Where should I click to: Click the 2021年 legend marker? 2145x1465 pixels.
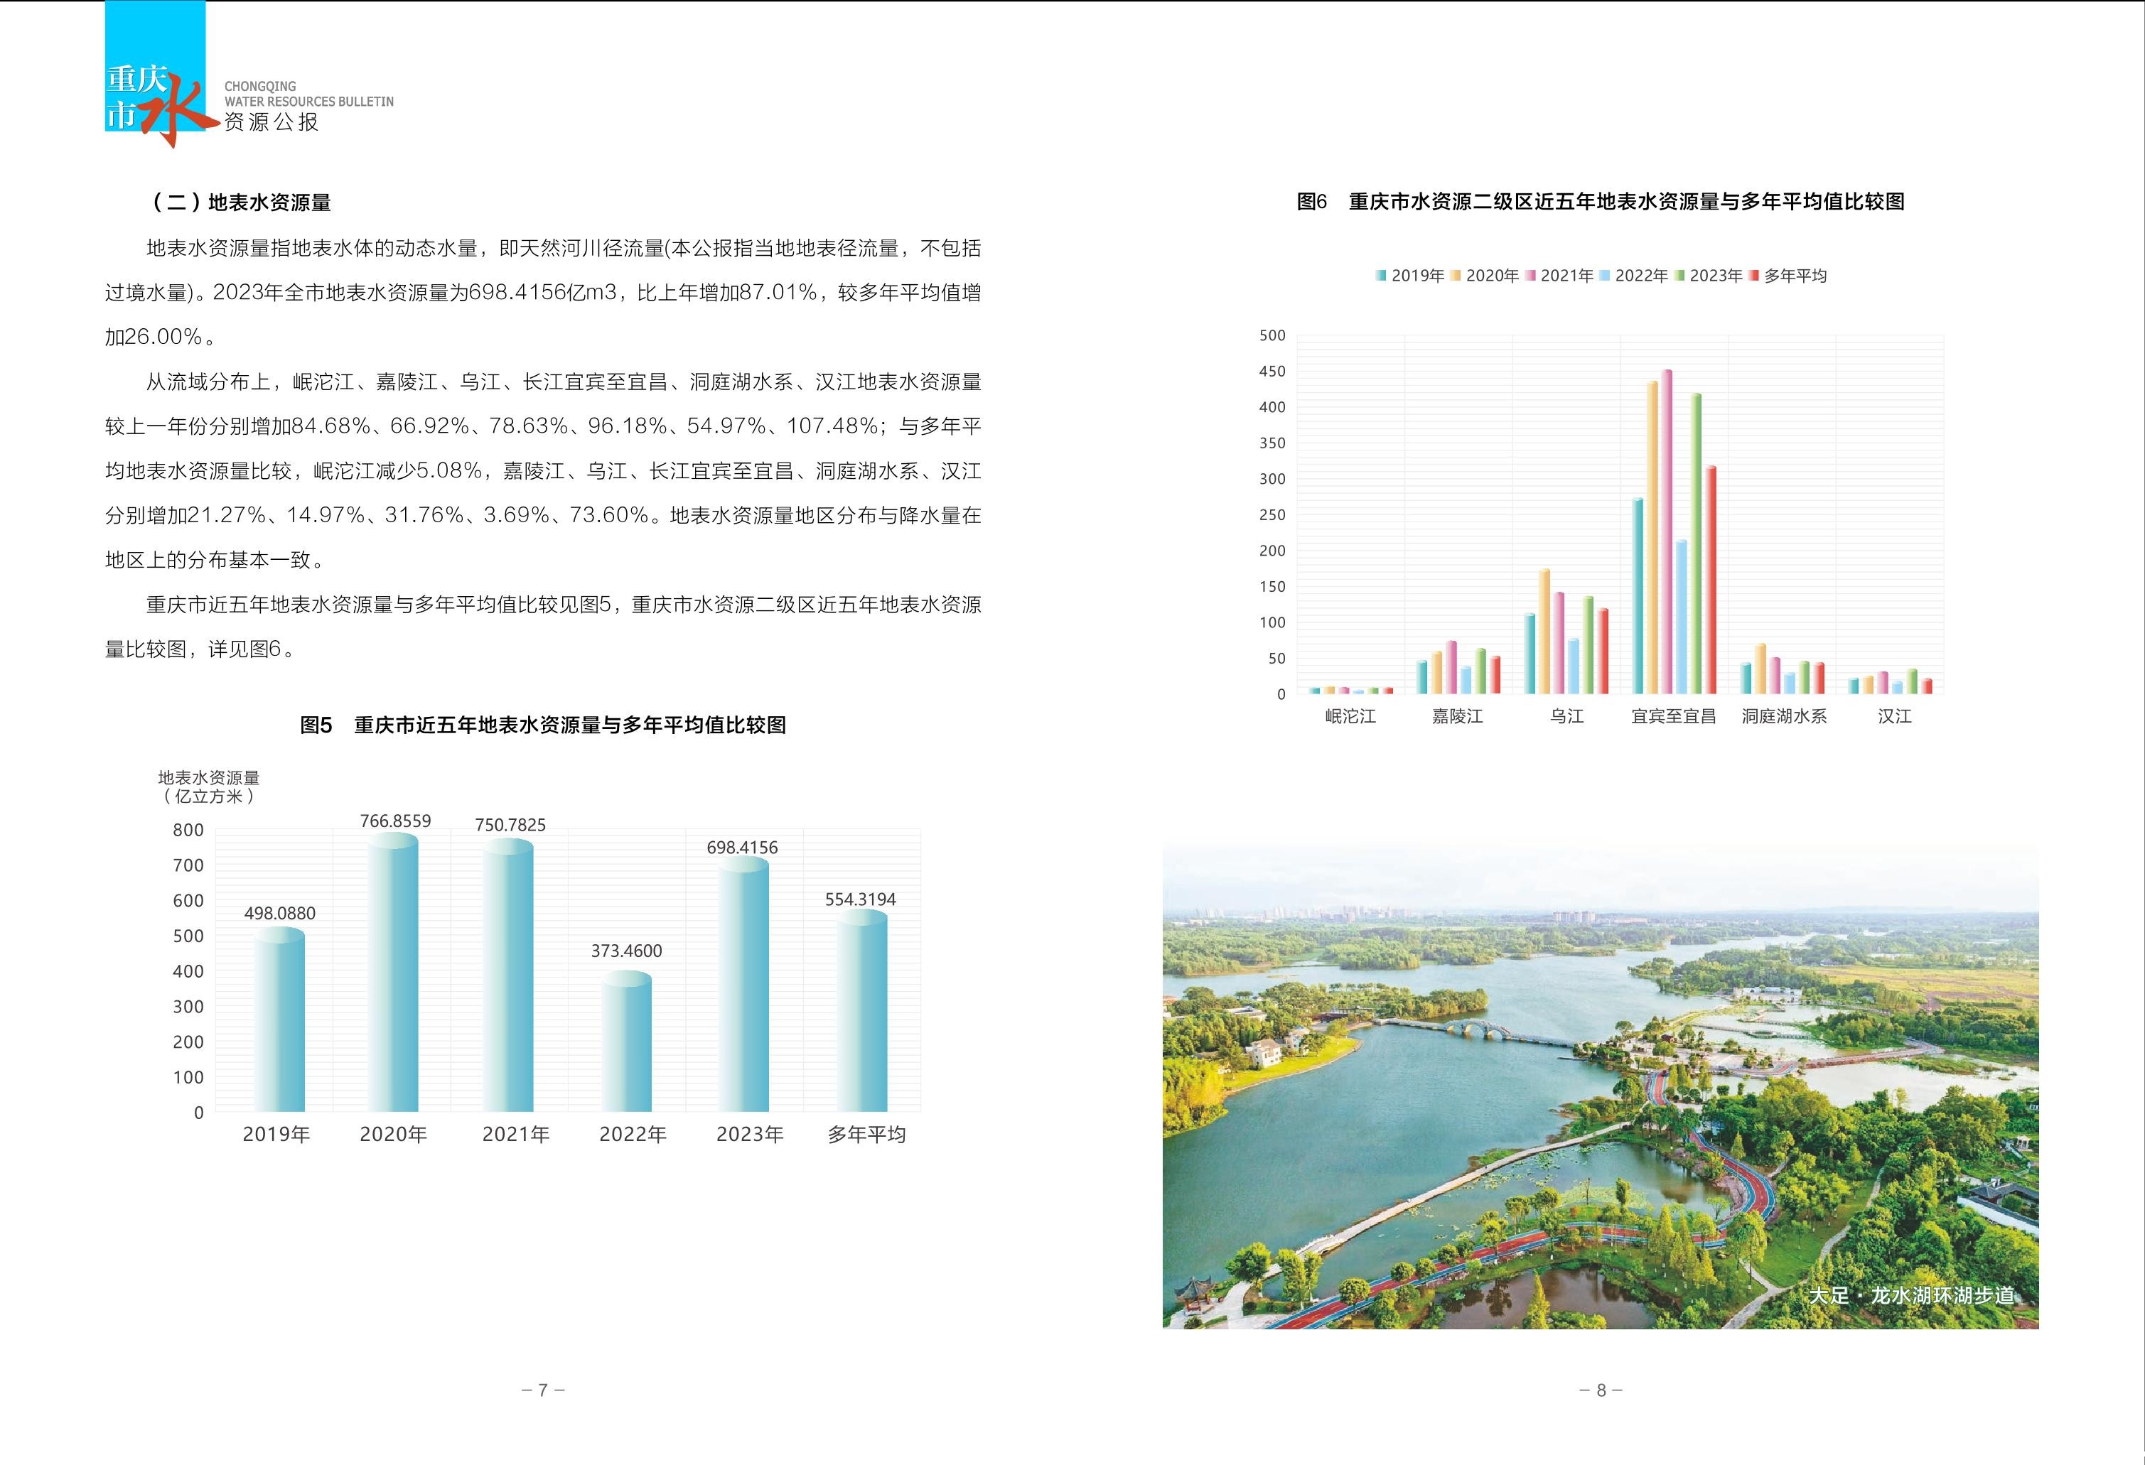(x=1531, y=276)
